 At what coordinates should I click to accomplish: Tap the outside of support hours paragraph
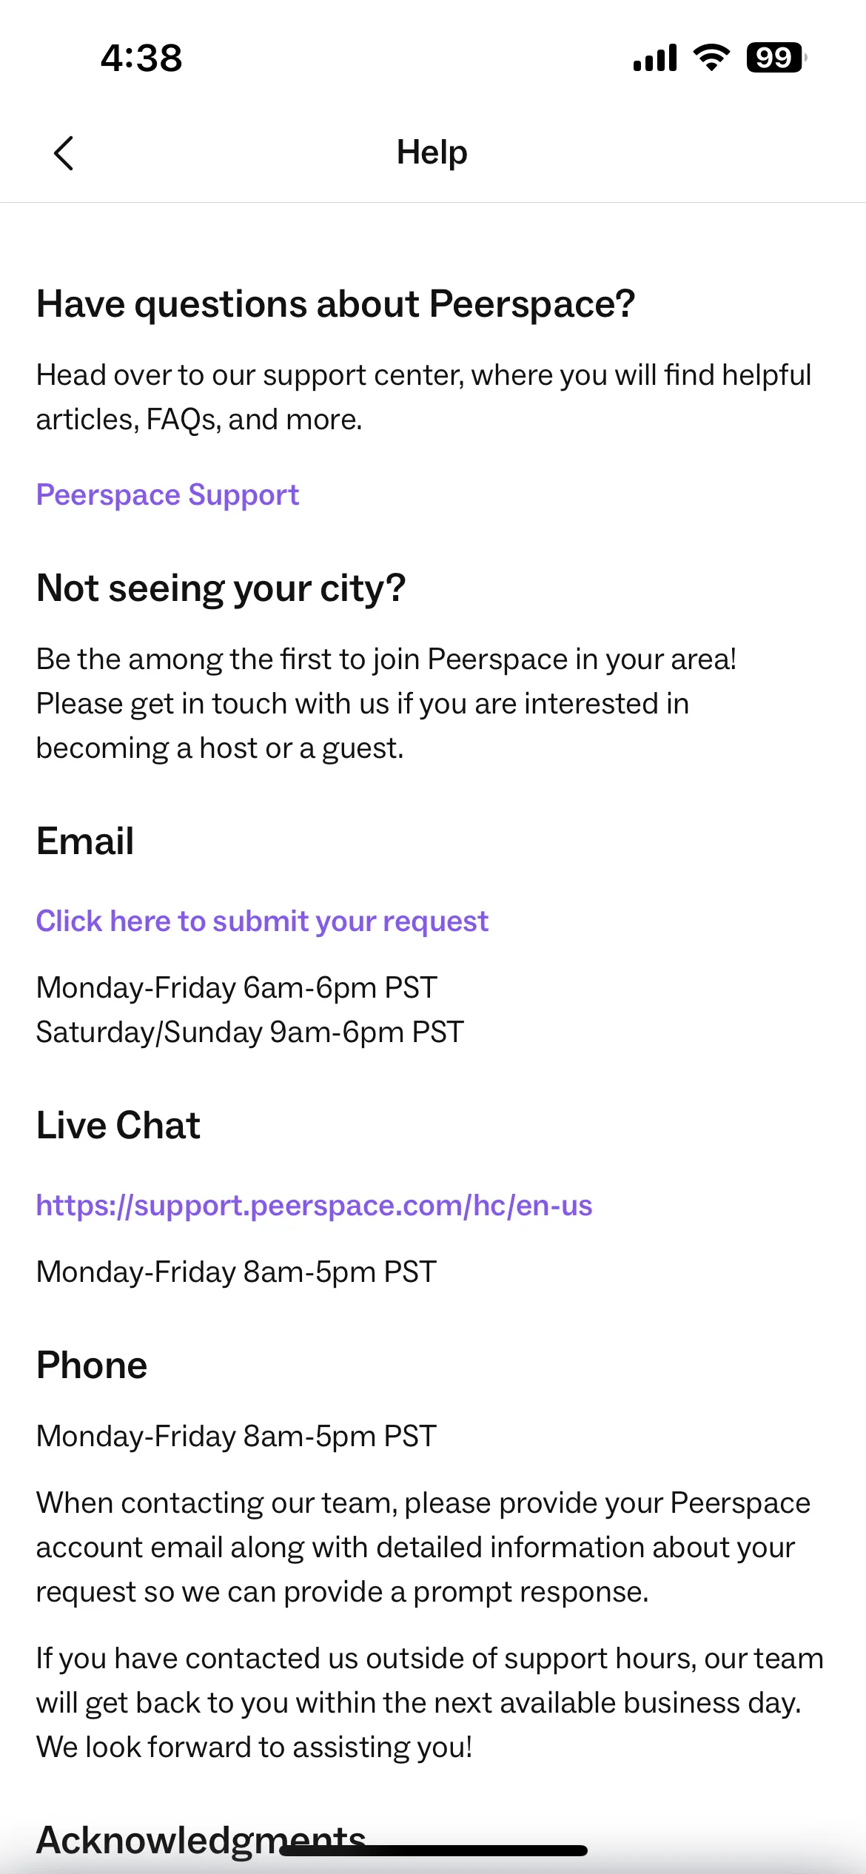point(429,1702)
